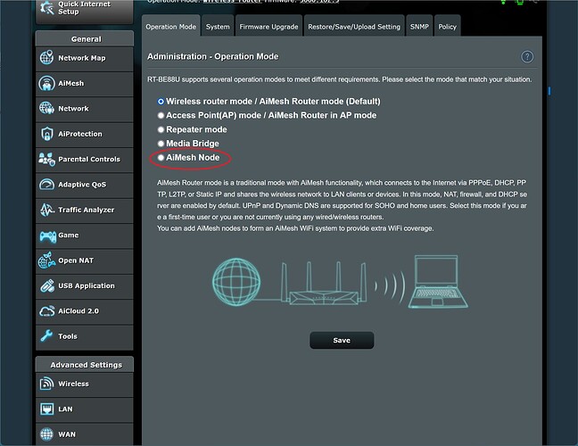Open USB Application drive icon
Viewport: 578px width, 446px height.
click(47, 286)
